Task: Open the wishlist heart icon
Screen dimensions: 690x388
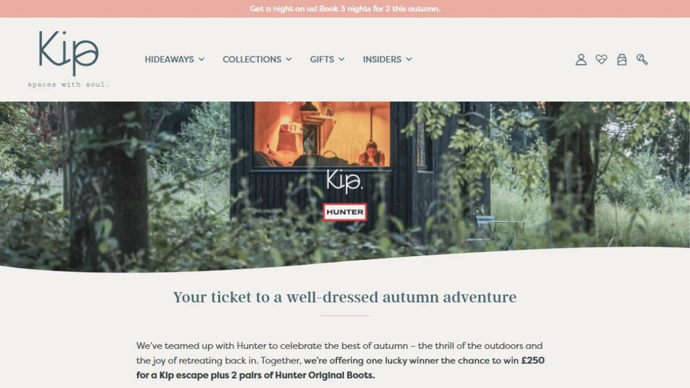Action: coord(601,59)
